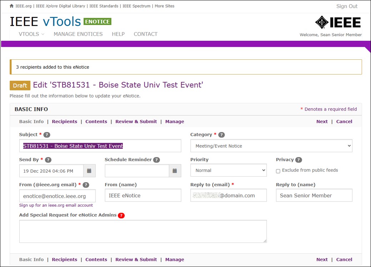371x267 pixels.
Task: Open the IEEE Spectrum link
Action: pyautogui.click(x=136, y=6)
